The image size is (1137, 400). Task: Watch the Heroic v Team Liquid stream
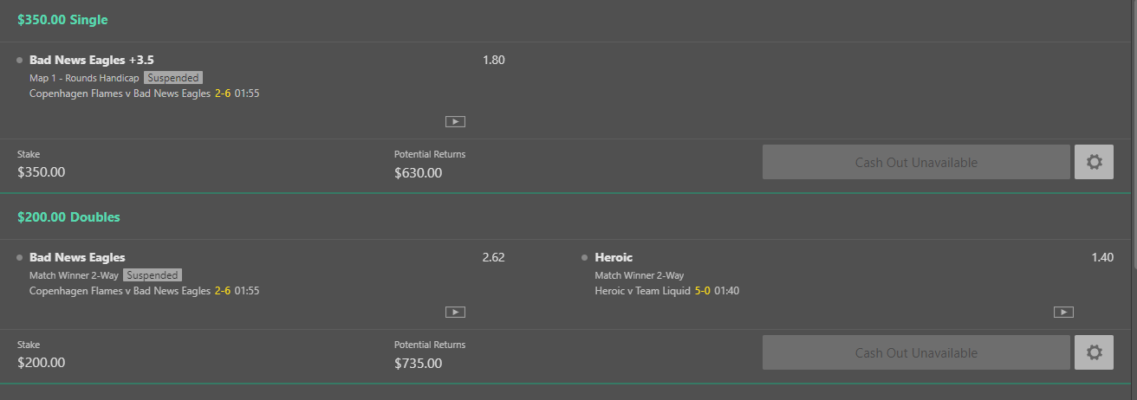coord(1064,312)
